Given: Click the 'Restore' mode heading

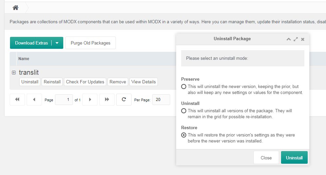Looking at the screenshot, I should [x=189, y=128].
